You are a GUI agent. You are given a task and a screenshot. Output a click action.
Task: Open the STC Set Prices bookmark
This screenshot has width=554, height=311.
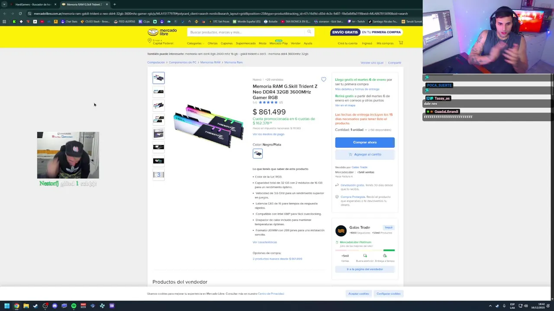click(x=219, y=22)
